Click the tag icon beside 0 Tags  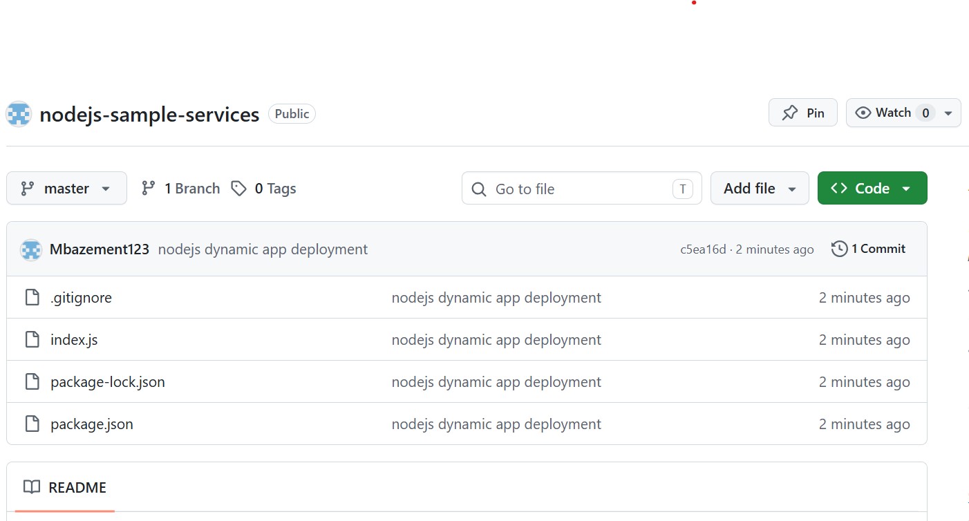point(238,189)
